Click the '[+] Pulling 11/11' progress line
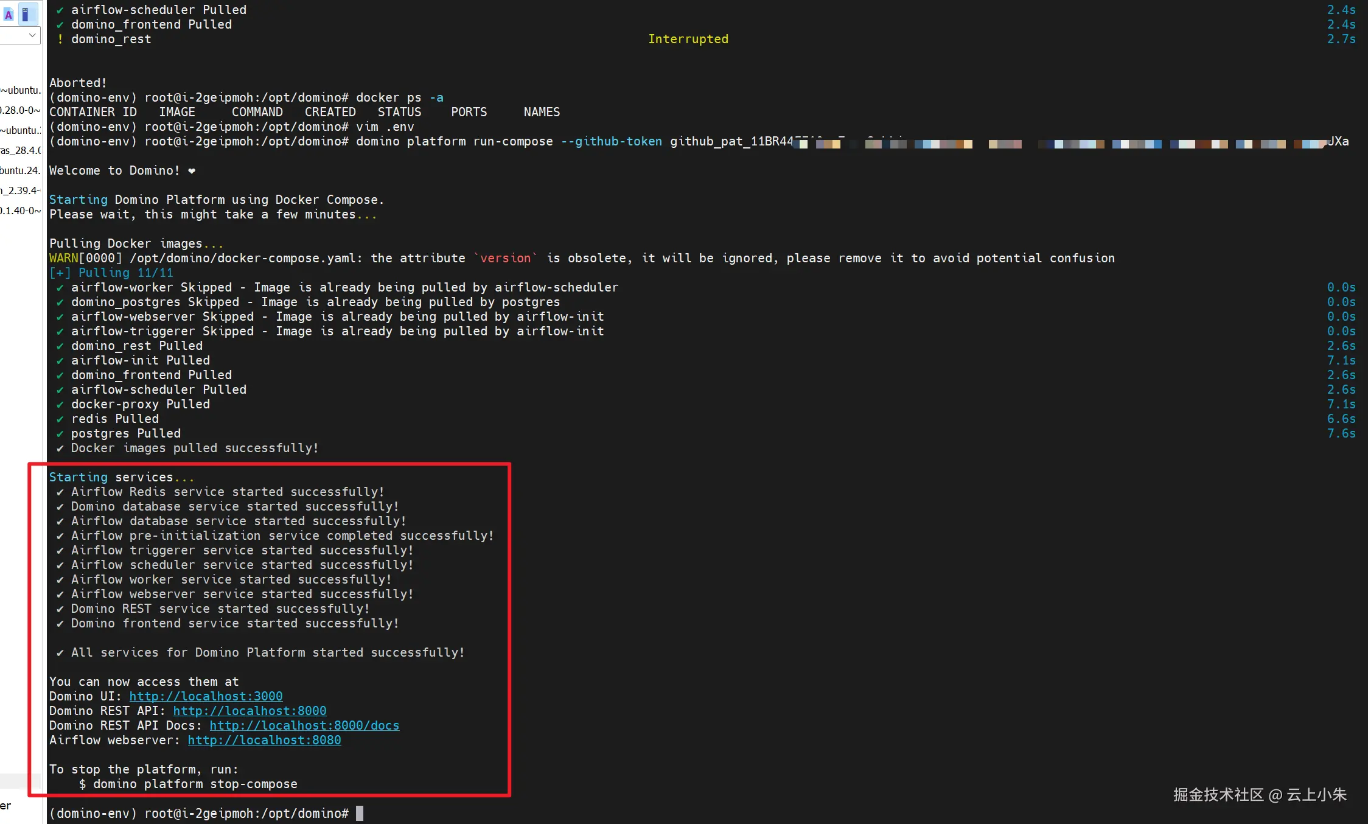Screen dimensions: 1368x824 coord(111,273)
